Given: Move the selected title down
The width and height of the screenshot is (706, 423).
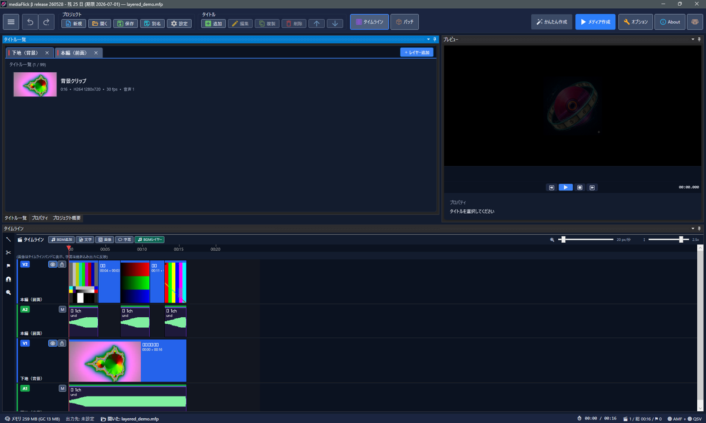Looking at the screenshot, I should click(x=335, y=23).
